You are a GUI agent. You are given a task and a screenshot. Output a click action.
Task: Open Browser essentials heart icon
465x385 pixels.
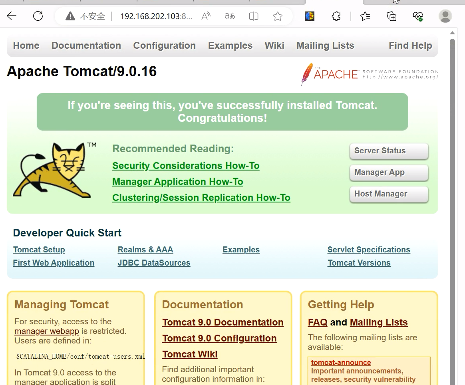tap(418, 16)
